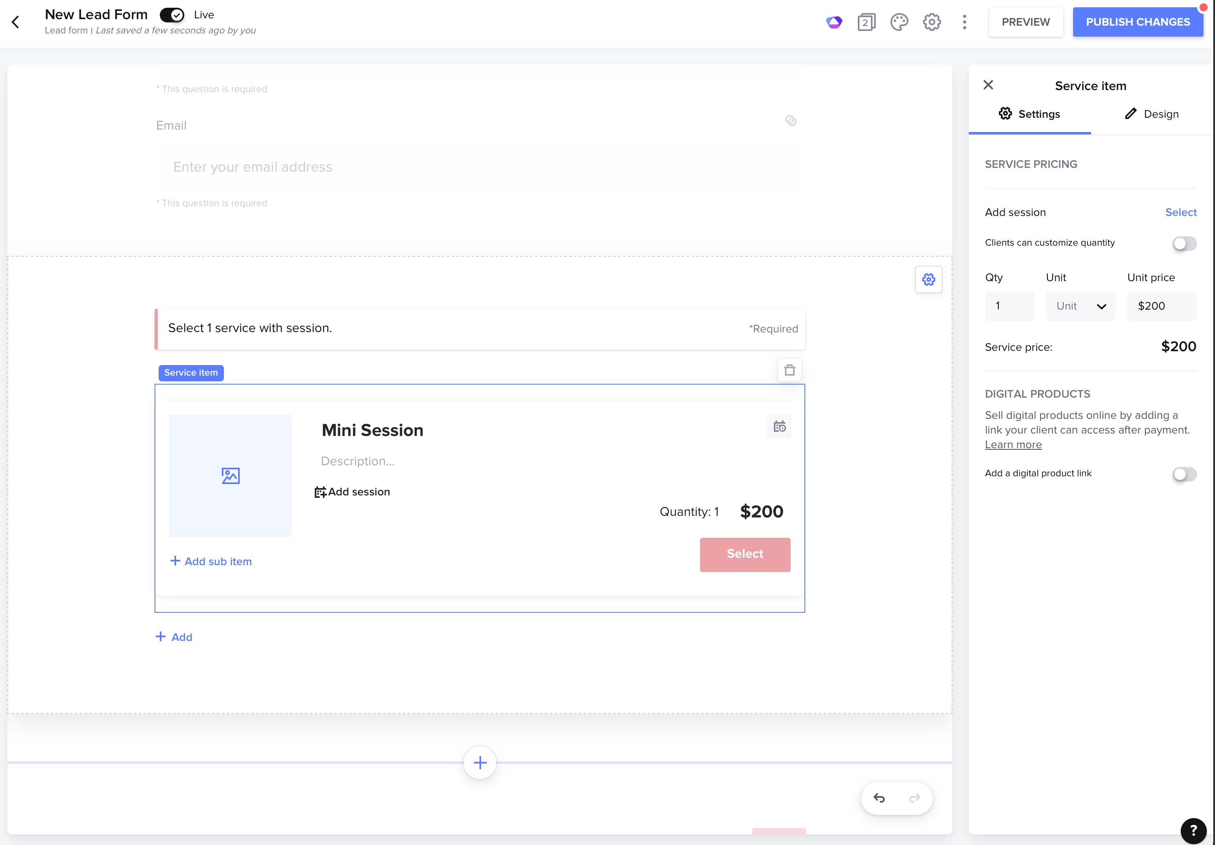Image resolution: width=1215 pixels, height=845 pixels.
Task: Open the three-dot more options menu
Action: (964, 22)
